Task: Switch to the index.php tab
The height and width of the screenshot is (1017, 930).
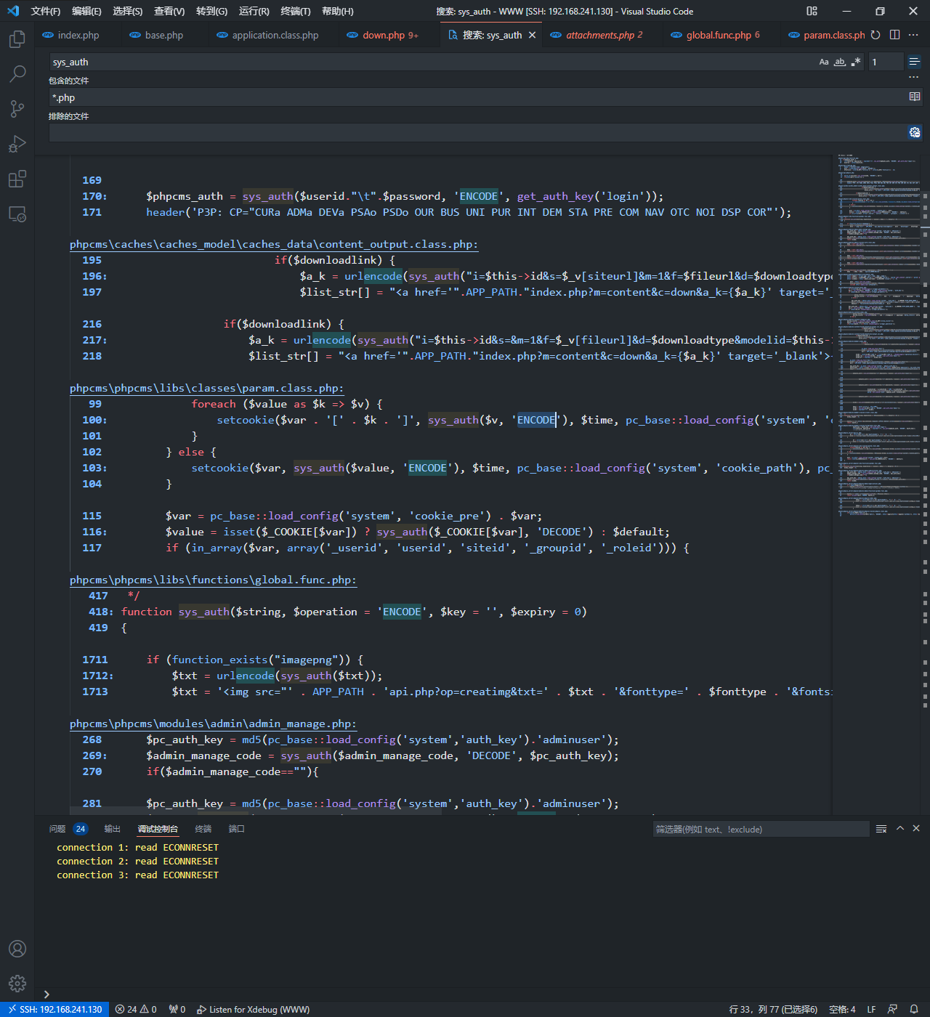Action: (x=78, y=35)
